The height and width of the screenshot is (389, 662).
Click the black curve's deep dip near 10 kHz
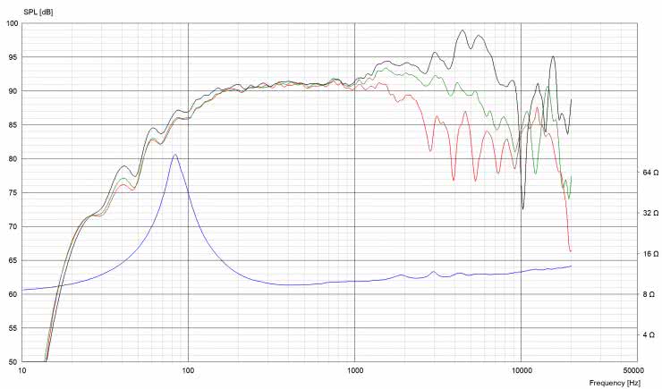pyautogui.click(x=524, y=208)
